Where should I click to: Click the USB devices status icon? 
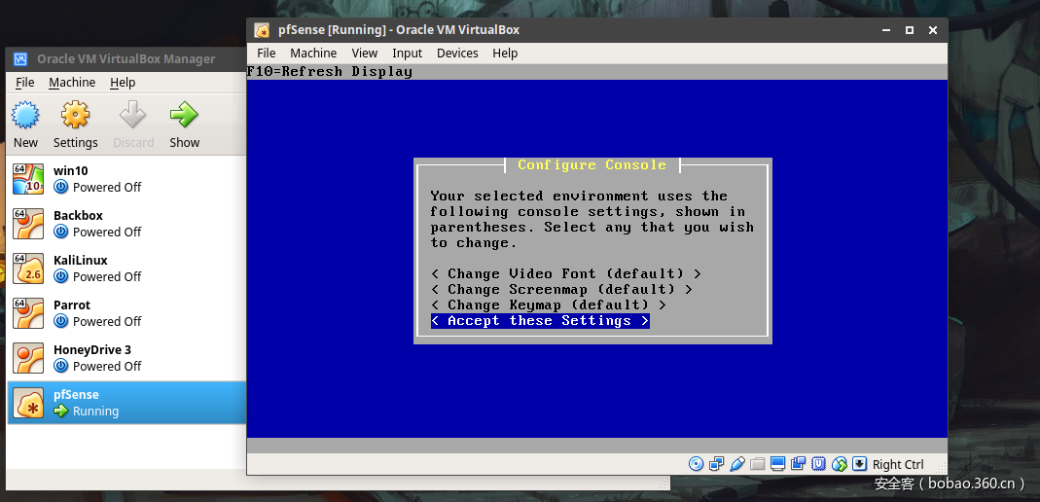(736, 464)
